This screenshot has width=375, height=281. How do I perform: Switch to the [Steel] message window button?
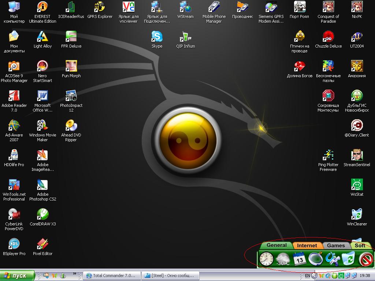[x=171, y=276]
